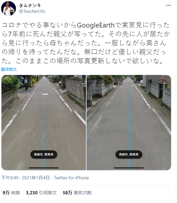Open the @TeacherUfo handle link
This screenshot has width=177, height=203.
[32, 11]
